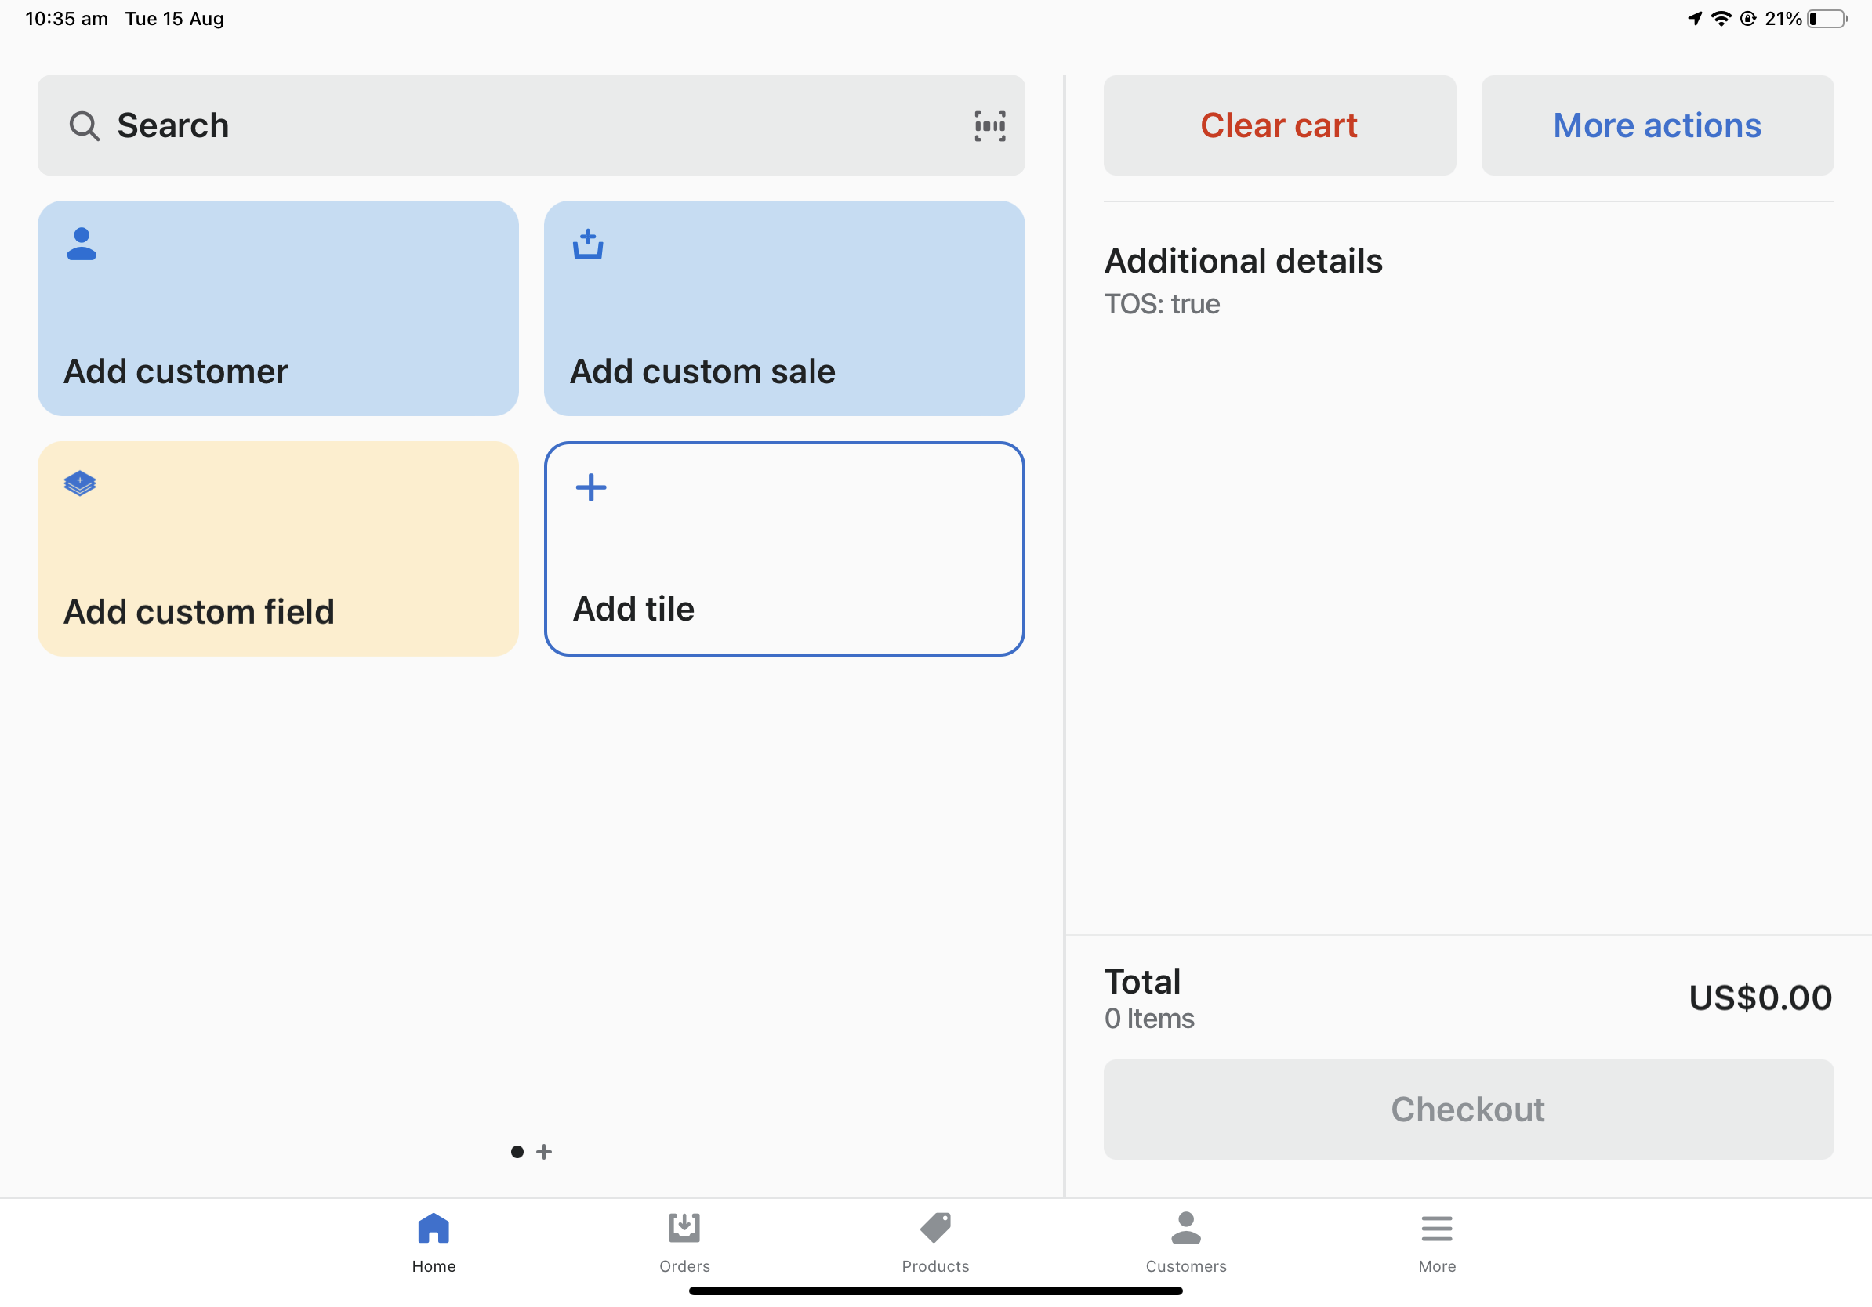
Task: Tap the stacked layers icon on custom field tile
Action: [x=80, y=483]
